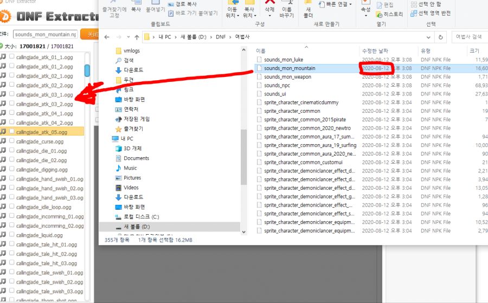Select callingjade_tale_hit_02.ogg in DNF Extractor list
This screenshot has height=303, width=488.
click(x=47, y=254)
